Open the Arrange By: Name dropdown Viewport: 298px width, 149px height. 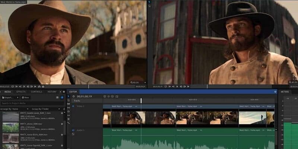(x=15, y=109)
